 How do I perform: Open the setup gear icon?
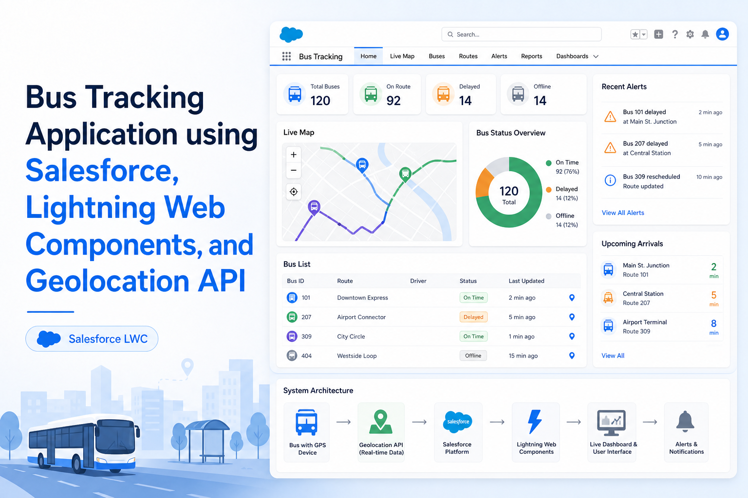point(690,34)
